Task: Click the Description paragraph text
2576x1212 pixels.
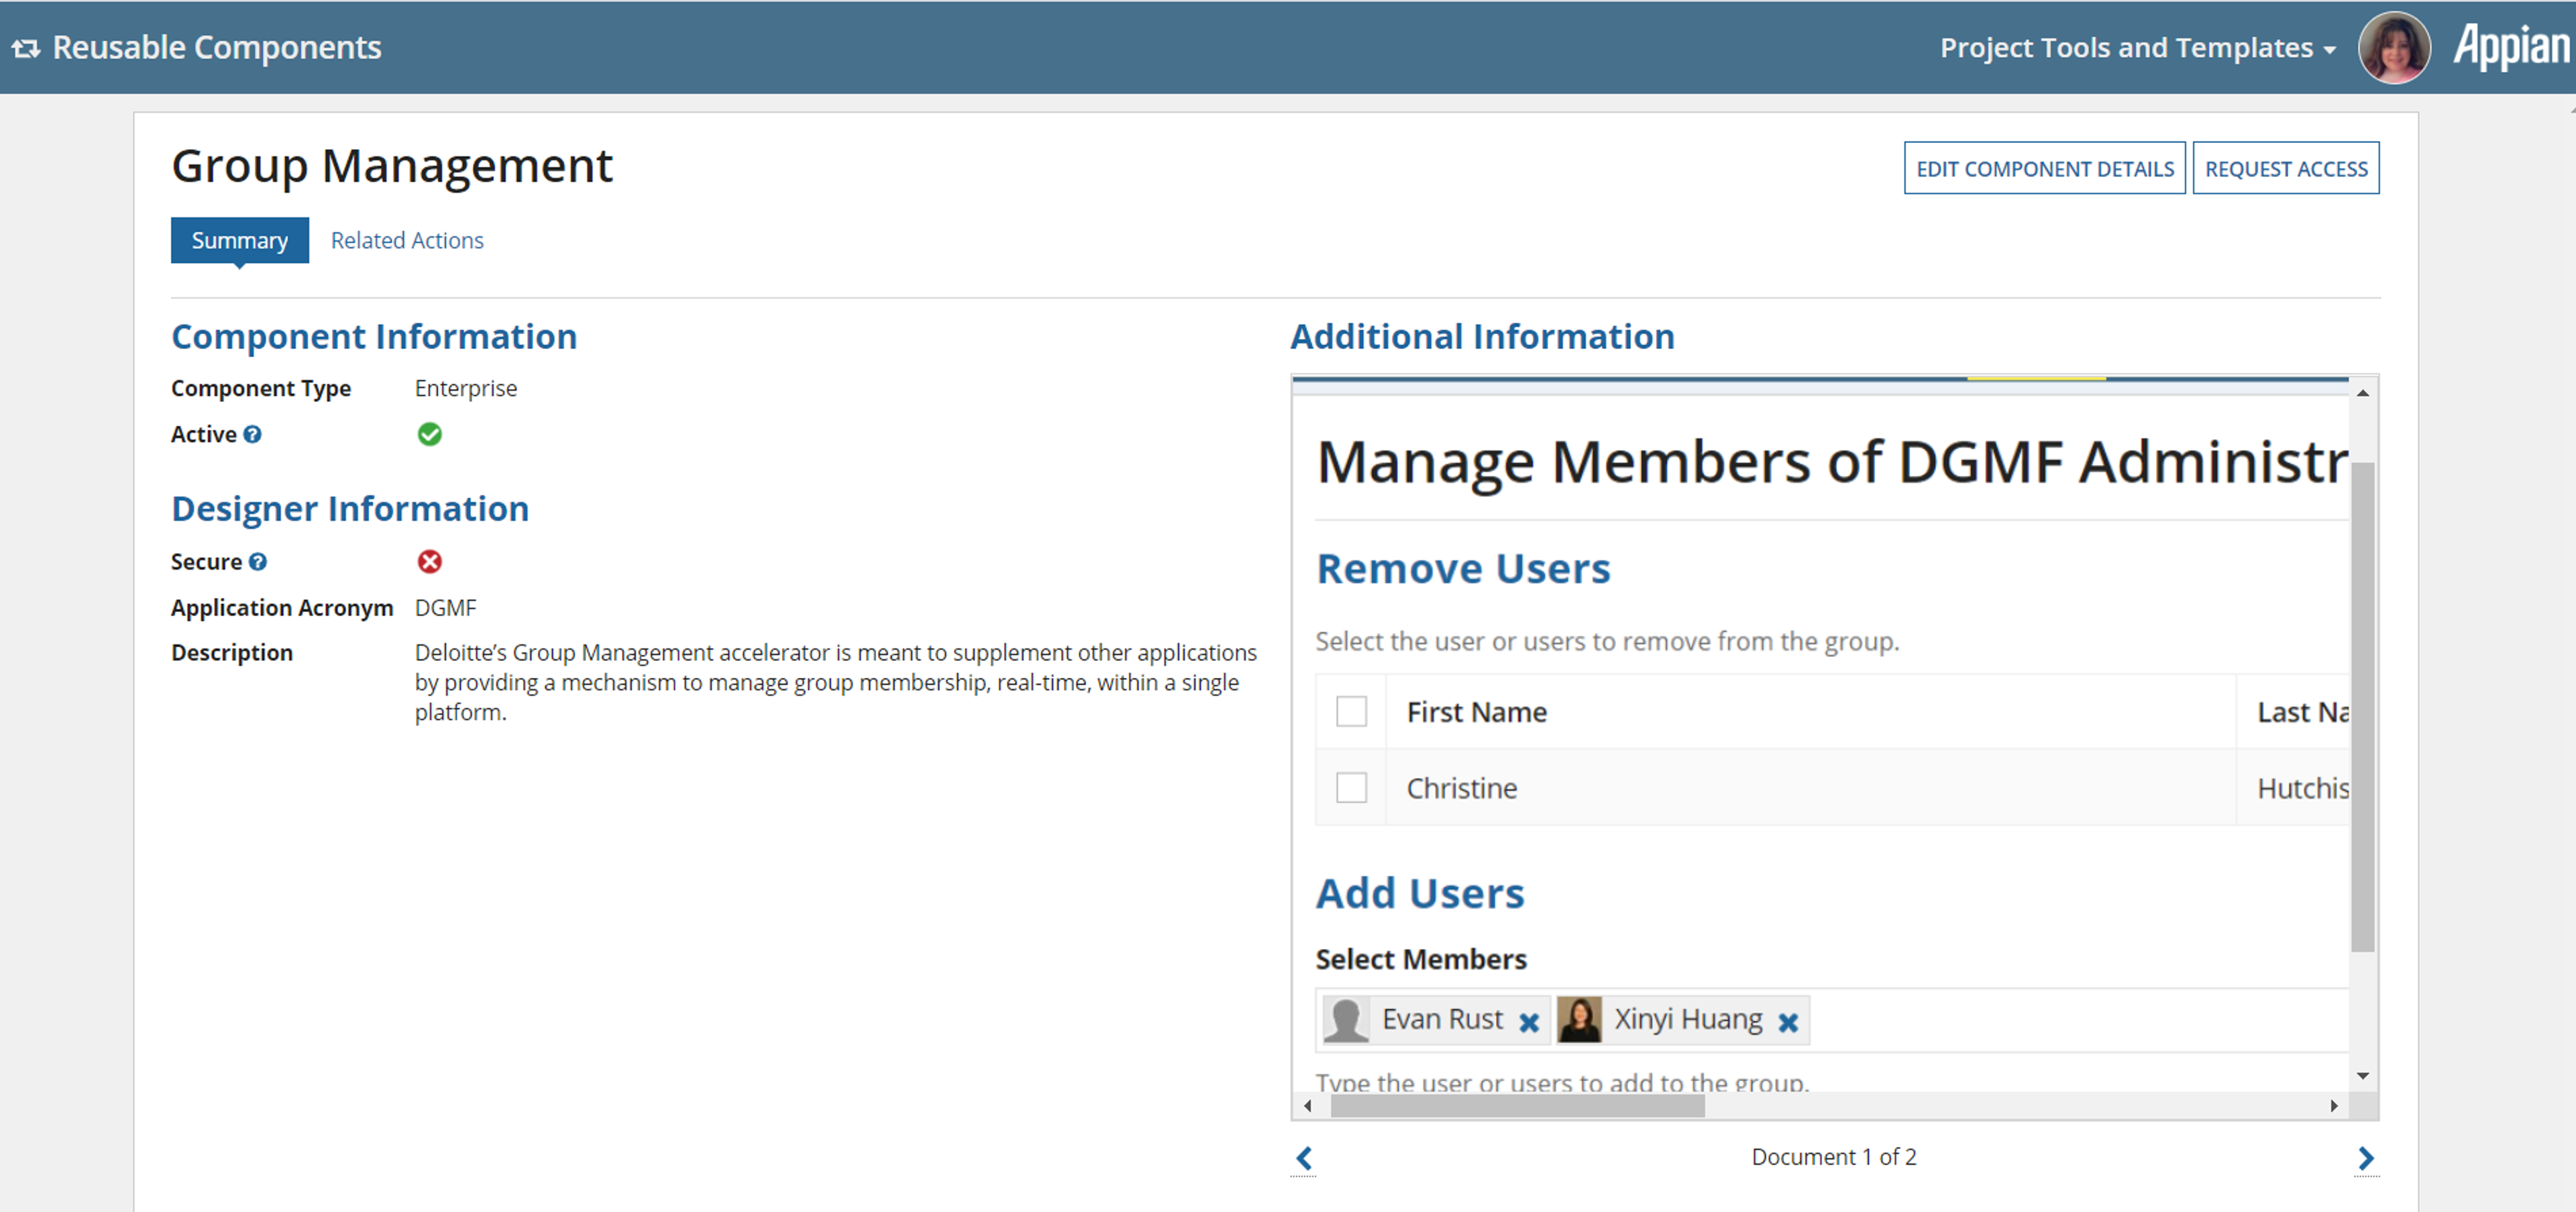Action: tap(836, 683)
